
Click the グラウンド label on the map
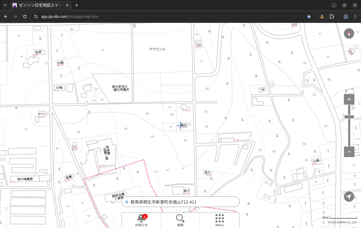(157, 49)
